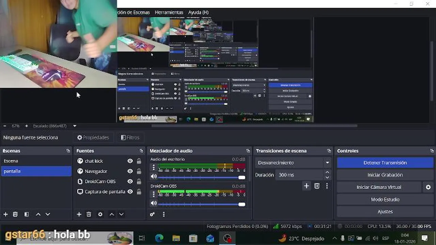The image size is (436, 245).
Task: Adjust DroidCam OBS volume slider
Action: [x=201, y=204]
